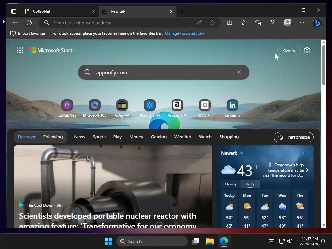Open the nuclear reactor news article
Screen dimensions: 332x249
113,186
